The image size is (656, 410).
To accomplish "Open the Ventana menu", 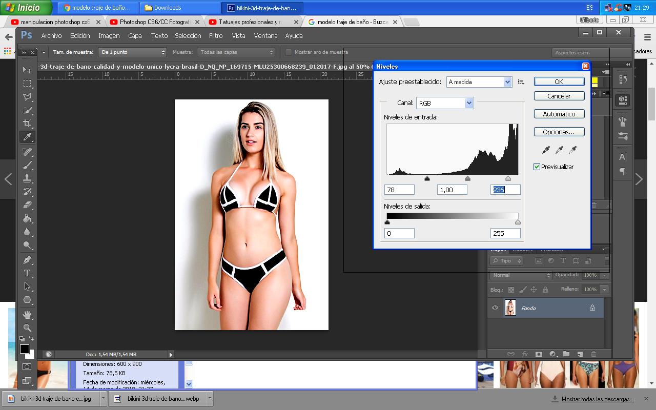I will pos(265,36).
